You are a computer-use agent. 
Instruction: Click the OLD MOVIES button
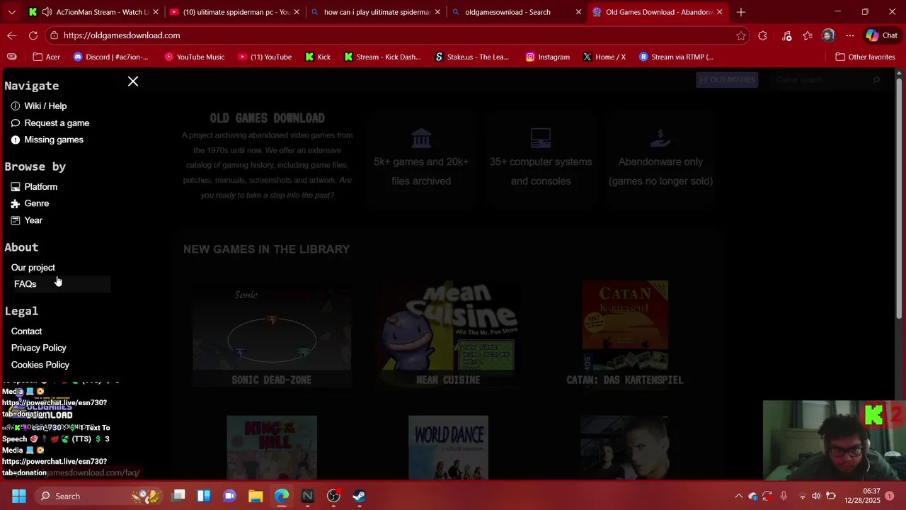tap(727, 80)
